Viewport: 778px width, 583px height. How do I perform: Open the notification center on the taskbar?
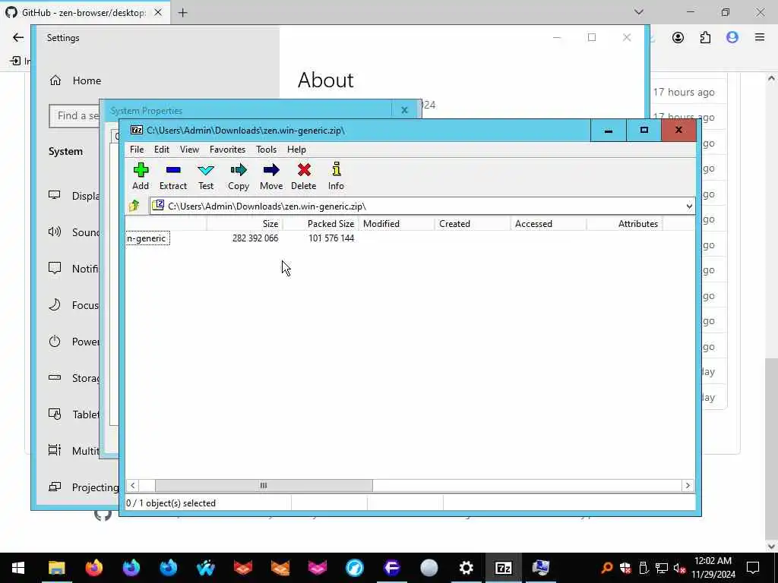pos(753,568)
